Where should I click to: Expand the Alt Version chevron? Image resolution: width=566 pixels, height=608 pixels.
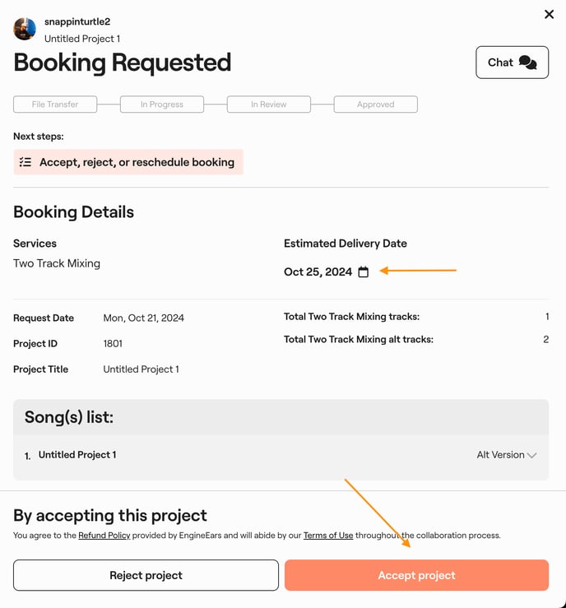tap(532, 455)
